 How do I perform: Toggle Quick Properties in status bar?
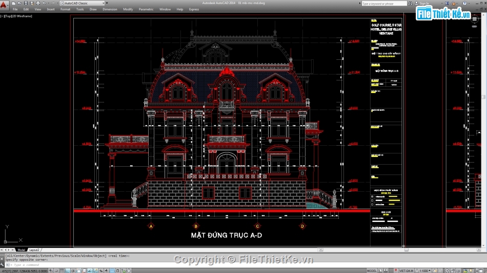118,271
